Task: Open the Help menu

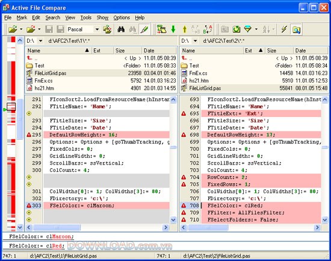Action: [140, 17]
